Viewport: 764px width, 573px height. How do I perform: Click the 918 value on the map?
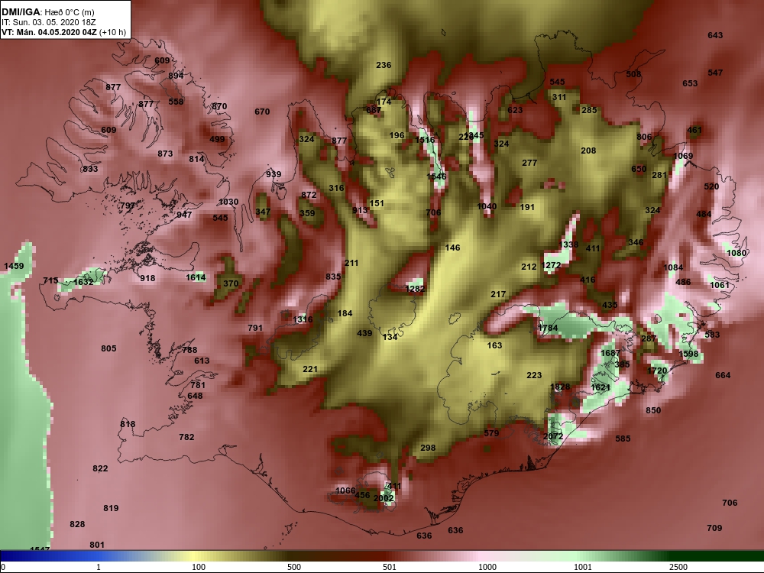pyautogui.click(x=147, y=278)
